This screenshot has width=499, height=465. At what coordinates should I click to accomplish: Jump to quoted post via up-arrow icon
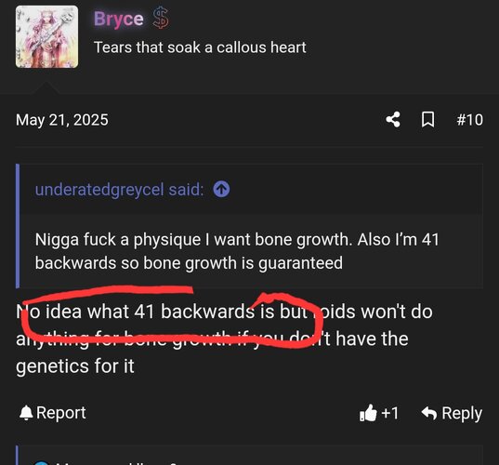point(221,189)
